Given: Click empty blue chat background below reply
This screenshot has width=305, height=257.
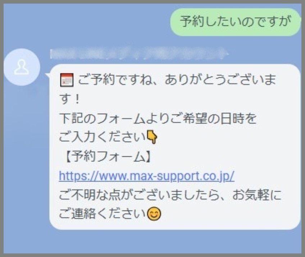Looking at the screenshot, I should pos(152,242).
